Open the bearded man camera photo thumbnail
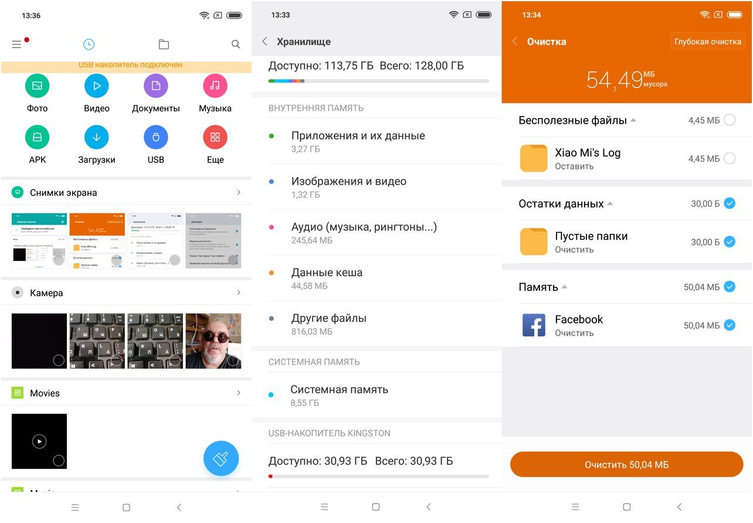 [x=213, y=341]
